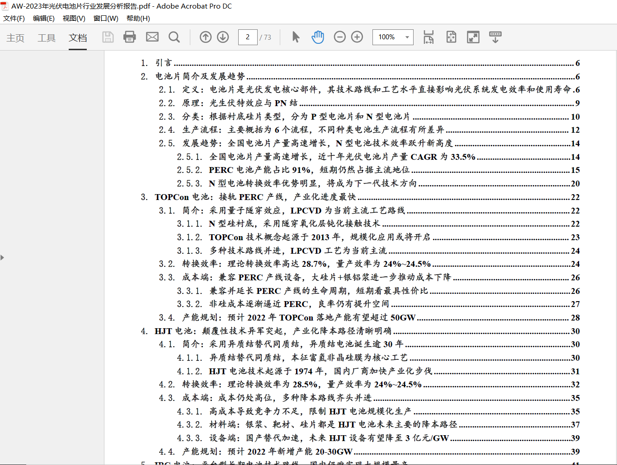Open the 编辑(E) menu

44,19
